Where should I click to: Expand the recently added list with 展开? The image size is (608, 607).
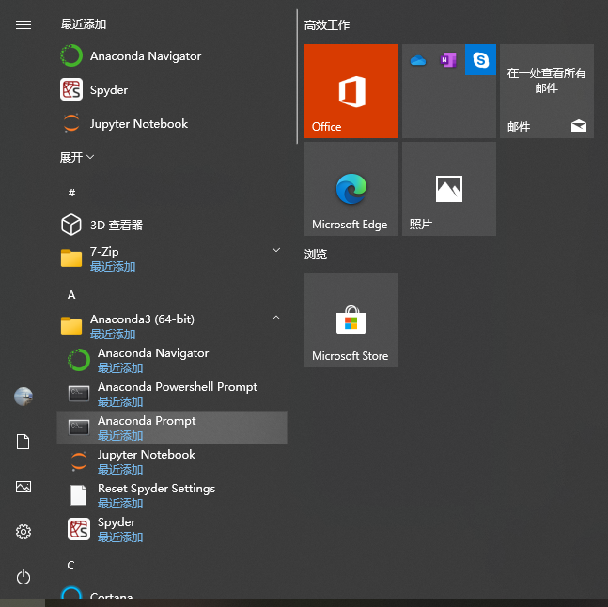[x=77, y=157]
